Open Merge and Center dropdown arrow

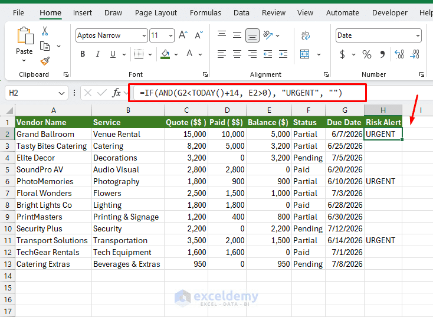319,54
